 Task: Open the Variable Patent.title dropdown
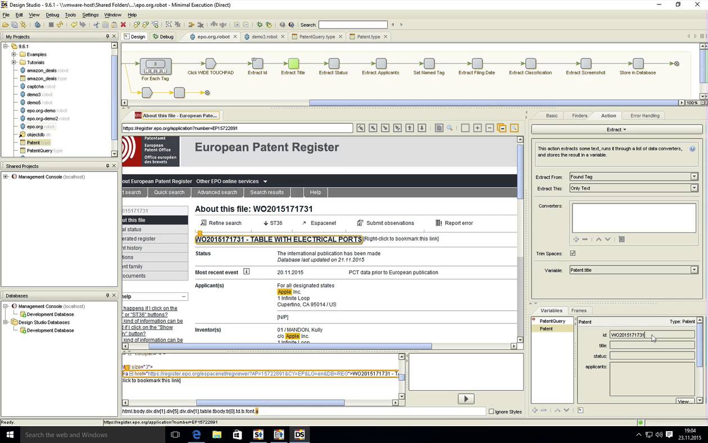click(633, 270)
